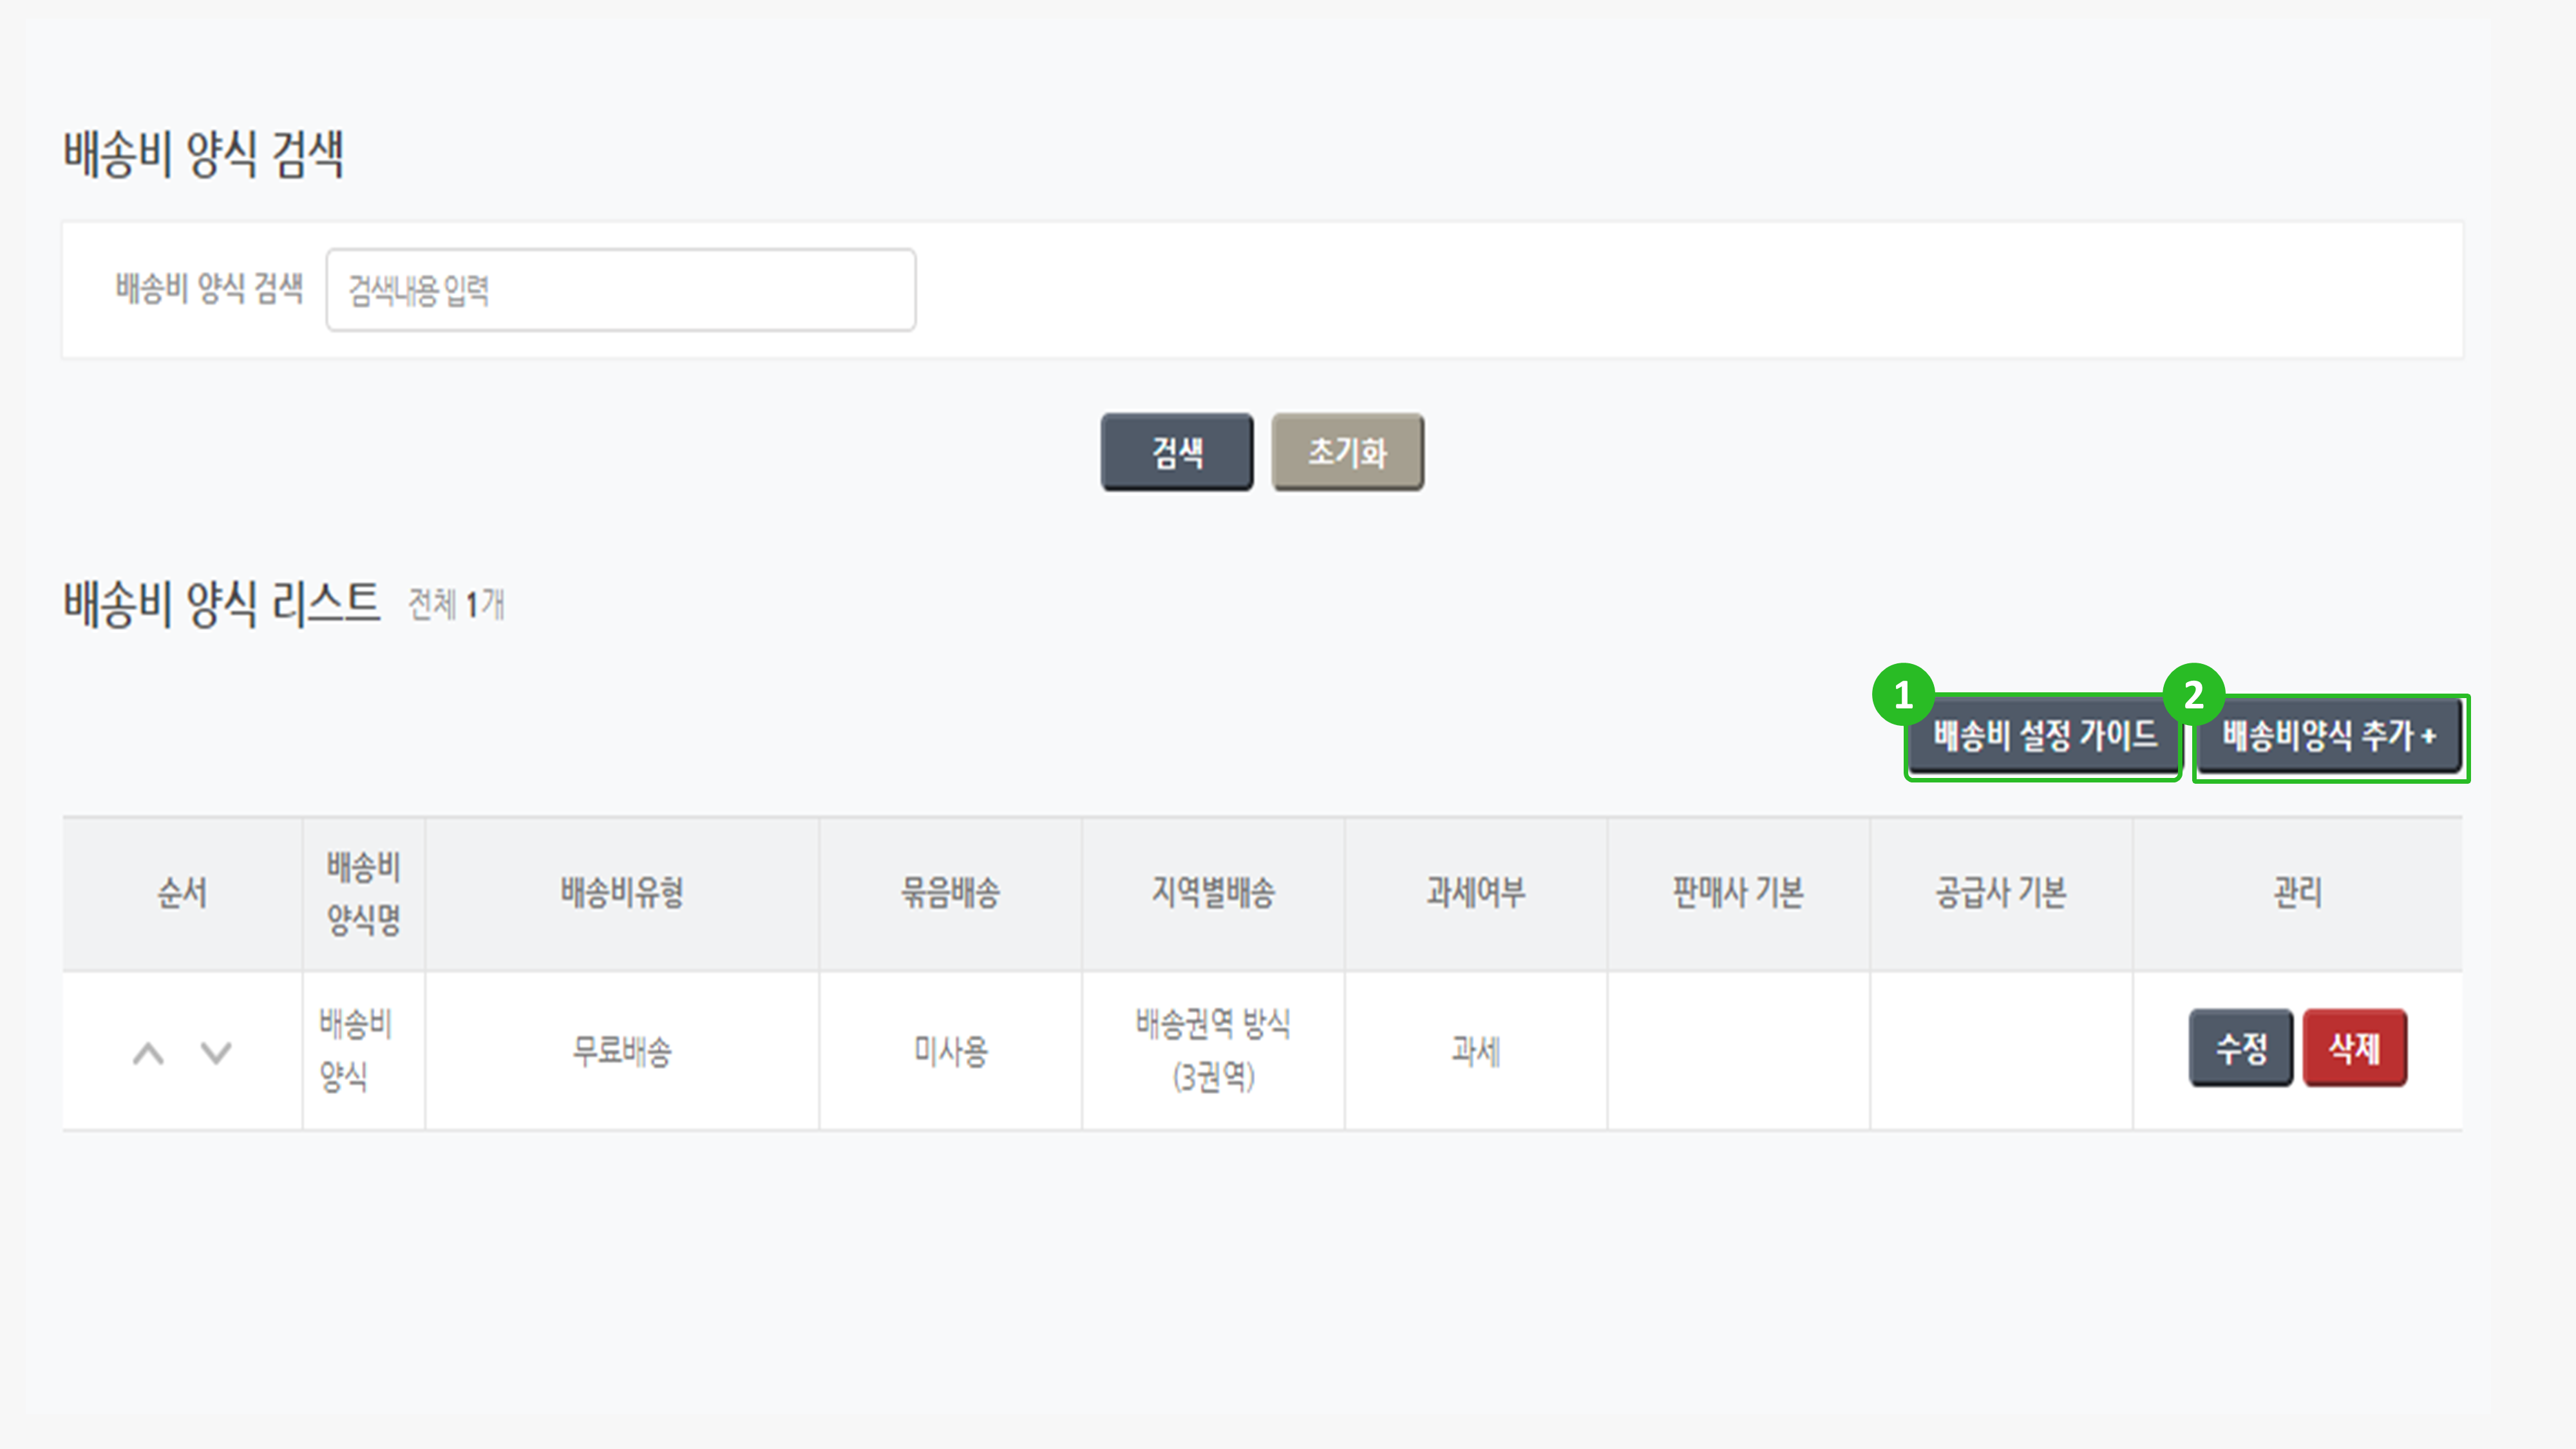Move the shipping template up with the up arrow
The image size is (2576, 1449).
tap(149, 1053)
